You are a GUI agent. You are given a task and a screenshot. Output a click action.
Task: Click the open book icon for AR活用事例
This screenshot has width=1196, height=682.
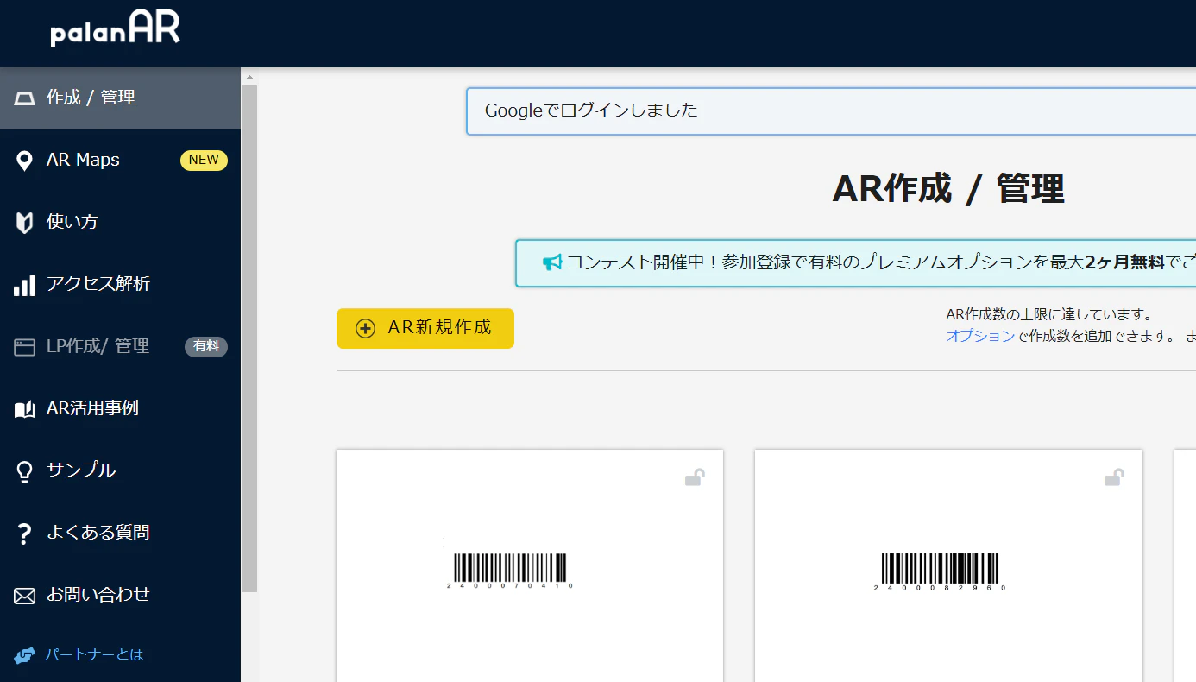[24, 409]
